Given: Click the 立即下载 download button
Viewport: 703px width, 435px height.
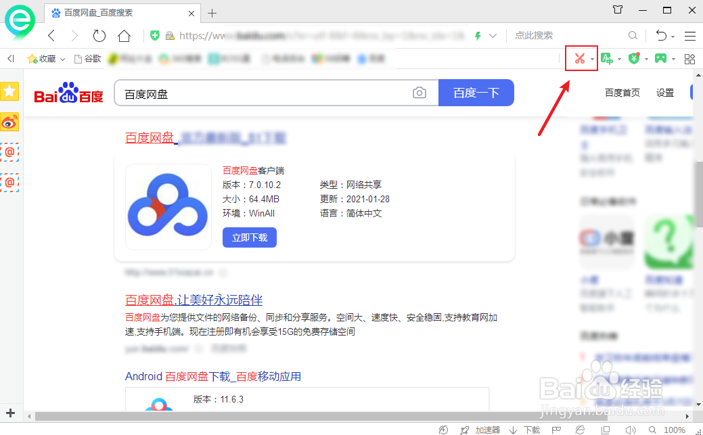Looking at the screenshot, I should point(250,237).
